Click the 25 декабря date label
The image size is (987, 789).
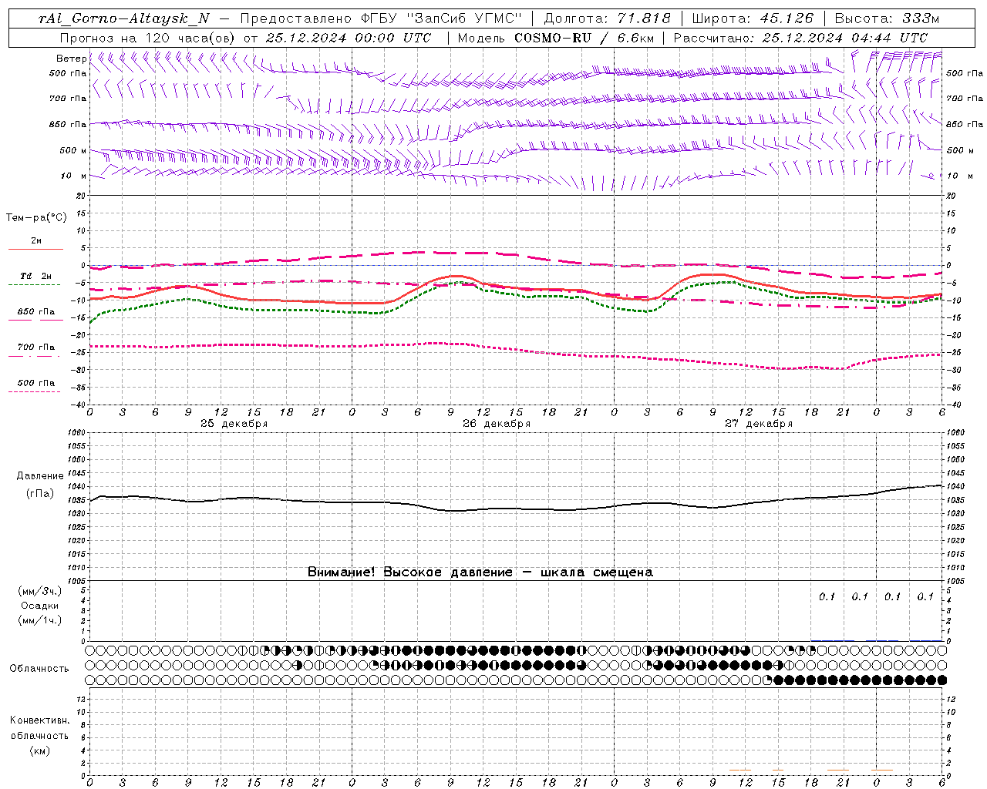tap(234, 424)
